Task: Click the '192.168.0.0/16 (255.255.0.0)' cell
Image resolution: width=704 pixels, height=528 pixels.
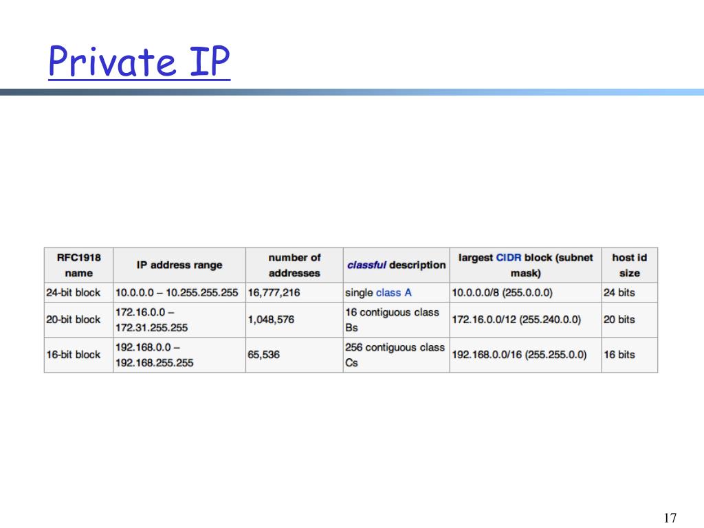Action: (x=525, y=355)
